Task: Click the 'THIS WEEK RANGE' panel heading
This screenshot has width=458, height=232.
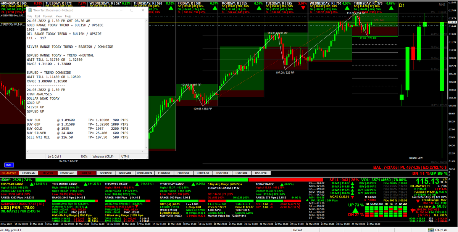Action: (116, 184)
